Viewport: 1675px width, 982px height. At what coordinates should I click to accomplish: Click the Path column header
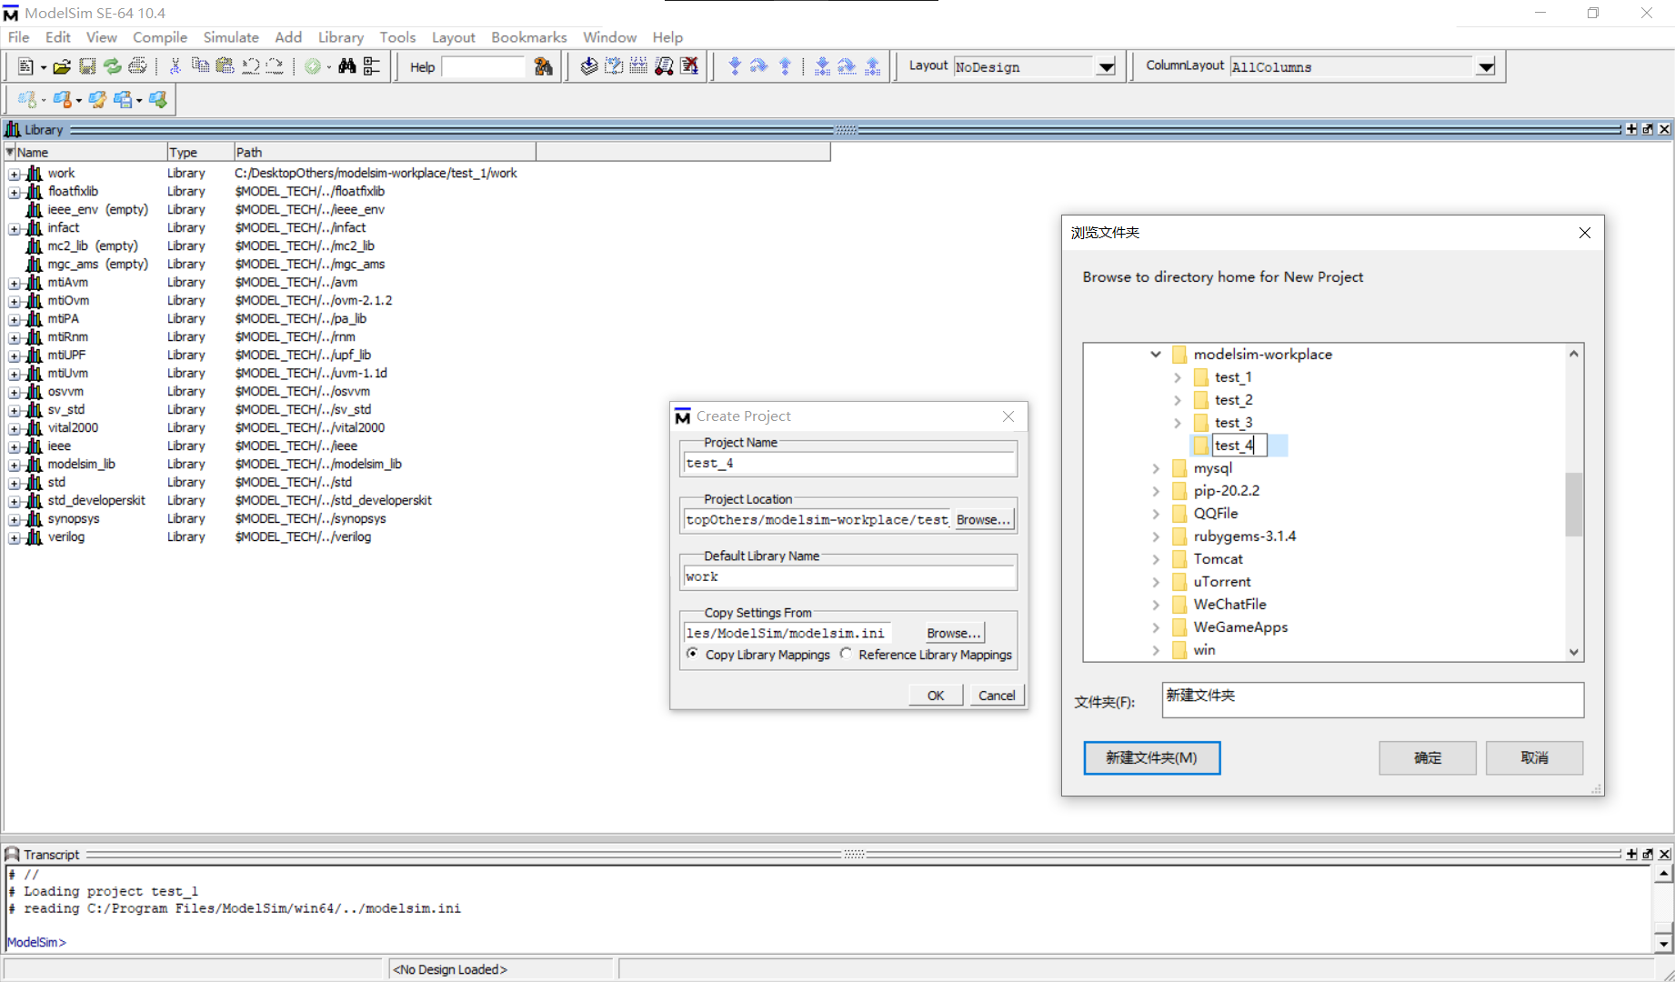point(385,152)
